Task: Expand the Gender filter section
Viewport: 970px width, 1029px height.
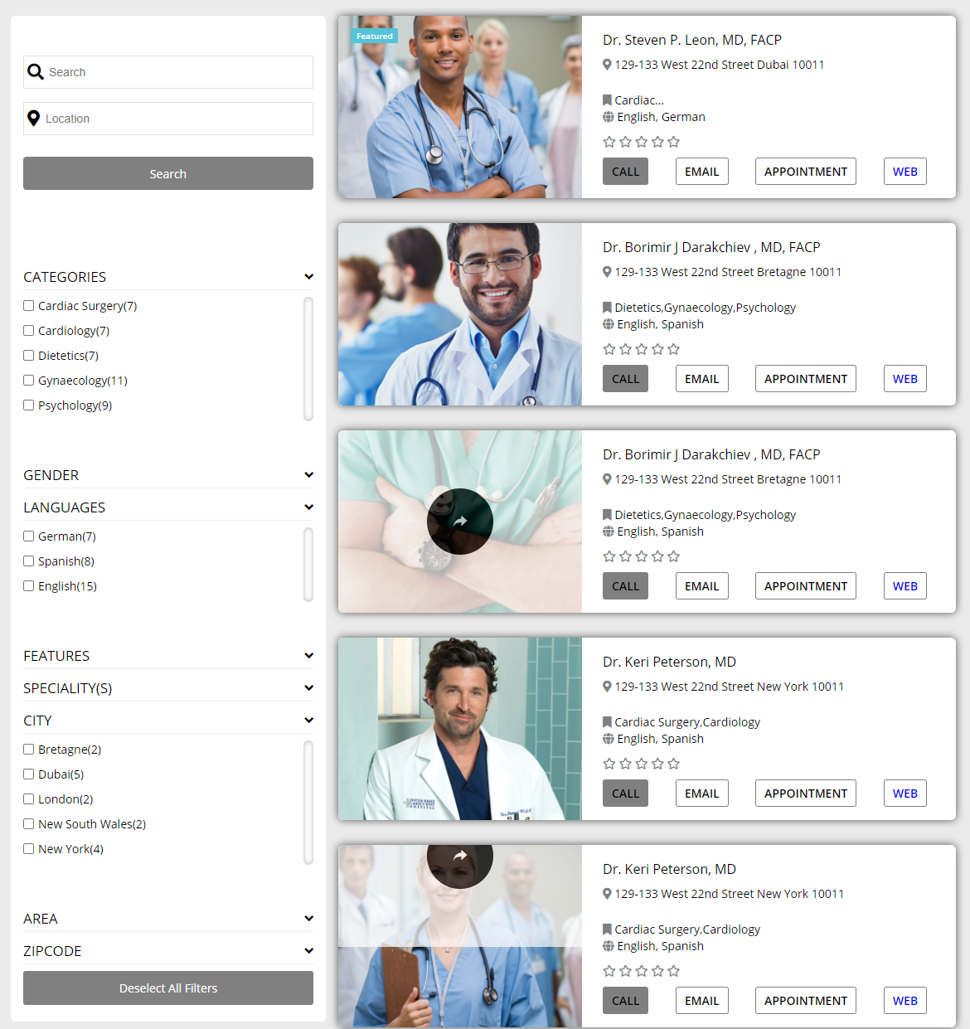Action: (308, 475)
